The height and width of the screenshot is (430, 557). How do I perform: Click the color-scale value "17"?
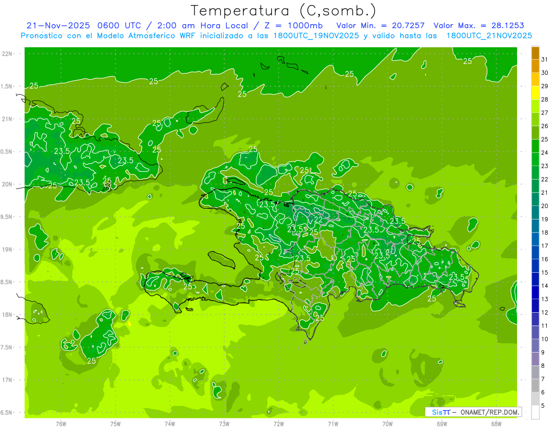point(545,246)
